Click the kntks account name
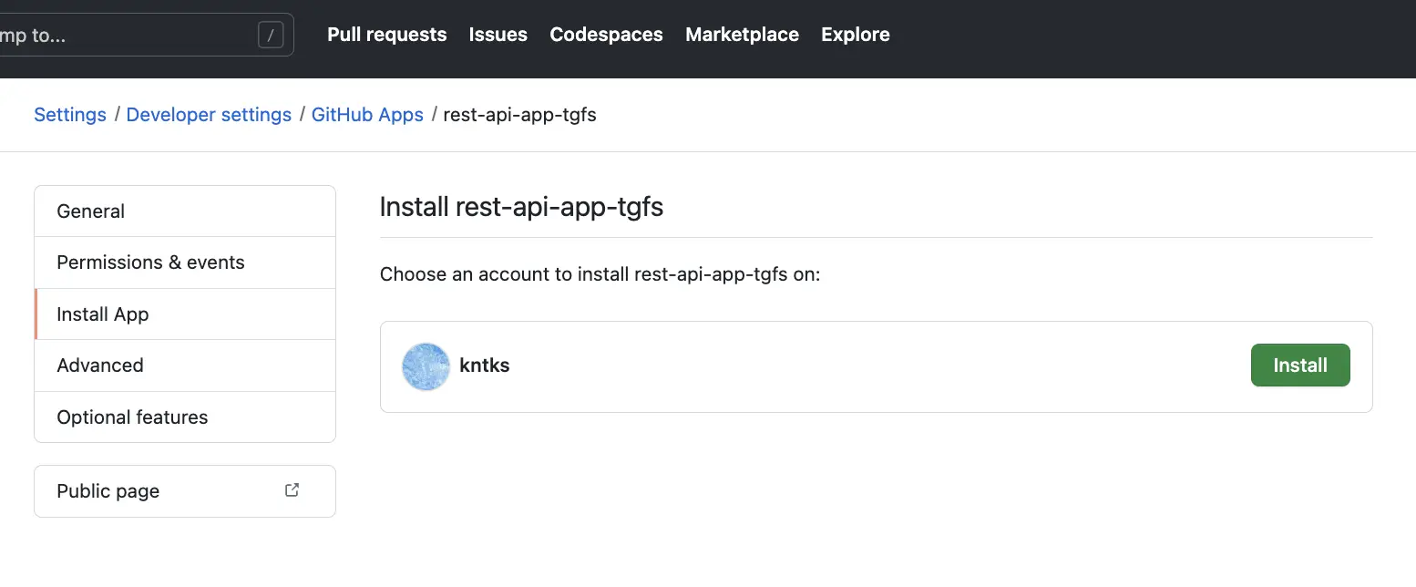The height and width of the screenshot is (587, 1416). pyautogui.click(x=484, y=366)
